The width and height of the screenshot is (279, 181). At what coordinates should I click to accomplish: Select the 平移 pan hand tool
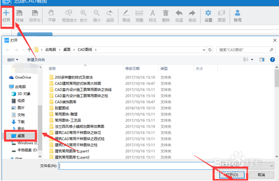click(x=52, y=16)
